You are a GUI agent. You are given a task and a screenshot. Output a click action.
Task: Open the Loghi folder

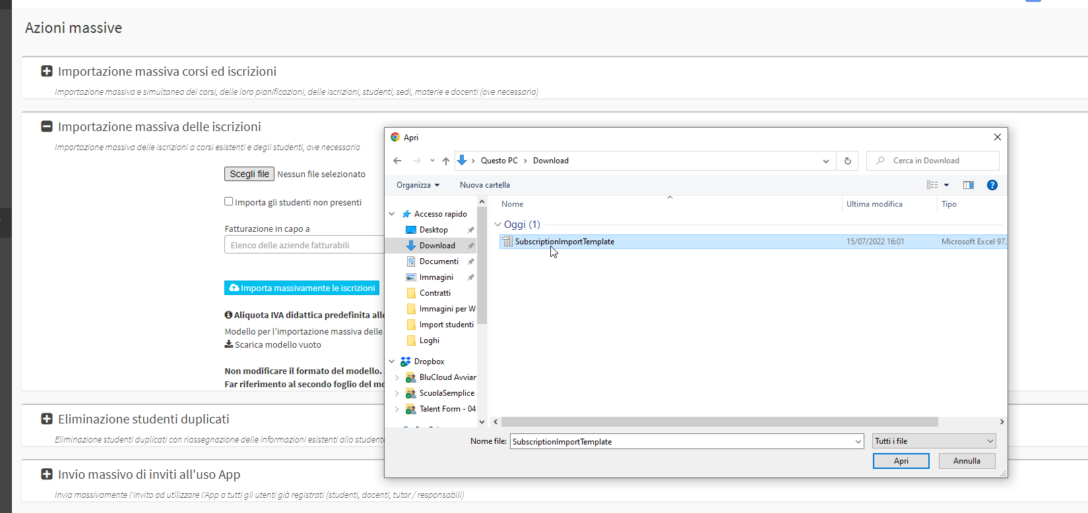430,340
